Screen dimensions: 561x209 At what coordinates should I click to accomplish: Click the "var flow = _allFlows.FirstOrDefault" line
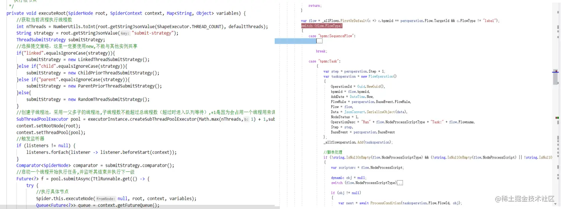point(400,21)
